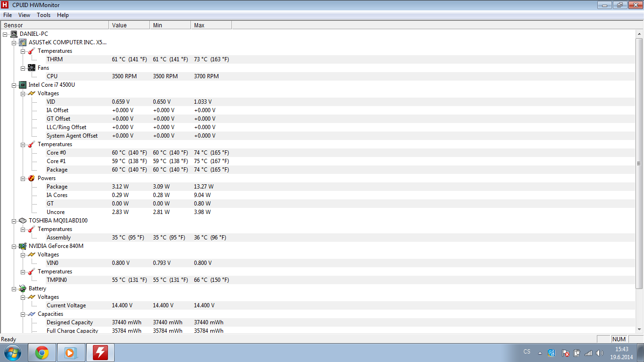Collapse the Battery node
The height and width of the screenshot is (362, 644).
[14, 288]
